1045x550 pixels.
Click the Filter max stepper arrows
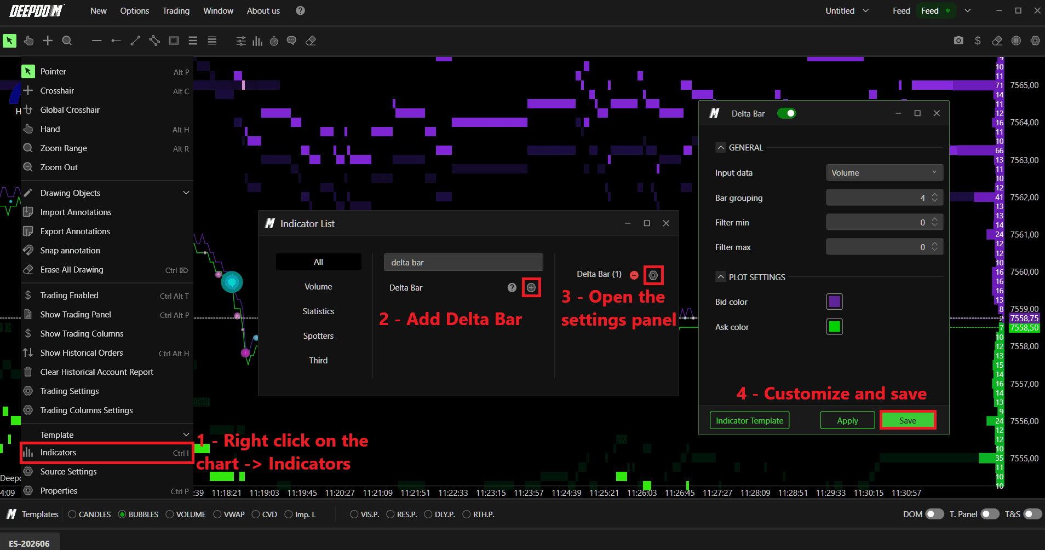[x=935, y=247]
